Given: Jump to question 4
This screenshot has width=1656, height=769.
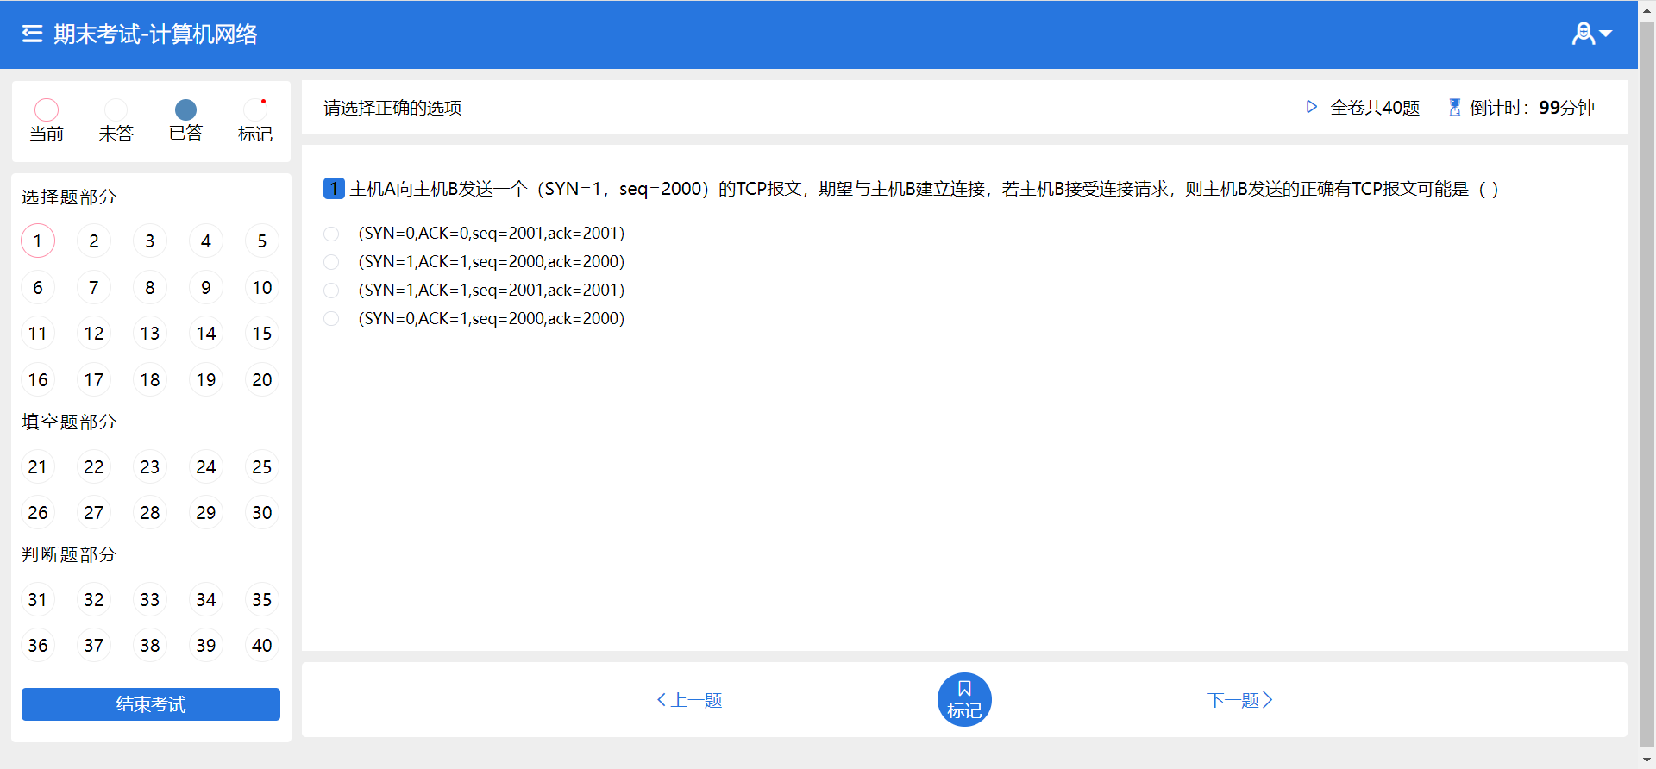Looking at the screenshot, I should [x=206, y=241].
